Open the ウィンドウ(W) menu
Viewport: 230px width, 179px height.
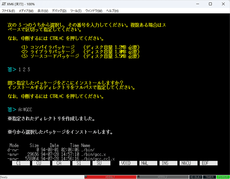tap(94, 11)
